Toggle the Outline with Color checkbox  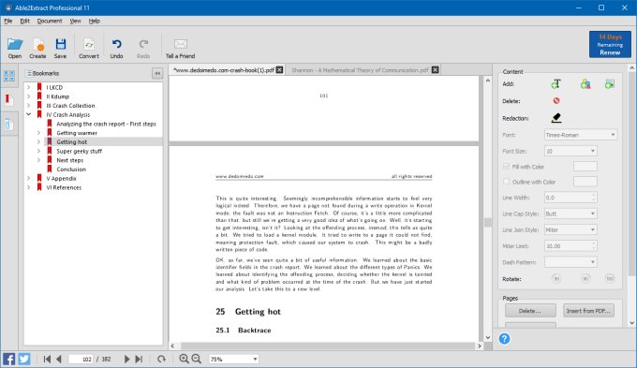(506, 182)
